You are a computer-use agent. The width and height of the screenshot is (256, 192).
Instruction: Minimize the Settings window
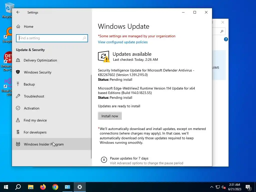tap(183, 12)
